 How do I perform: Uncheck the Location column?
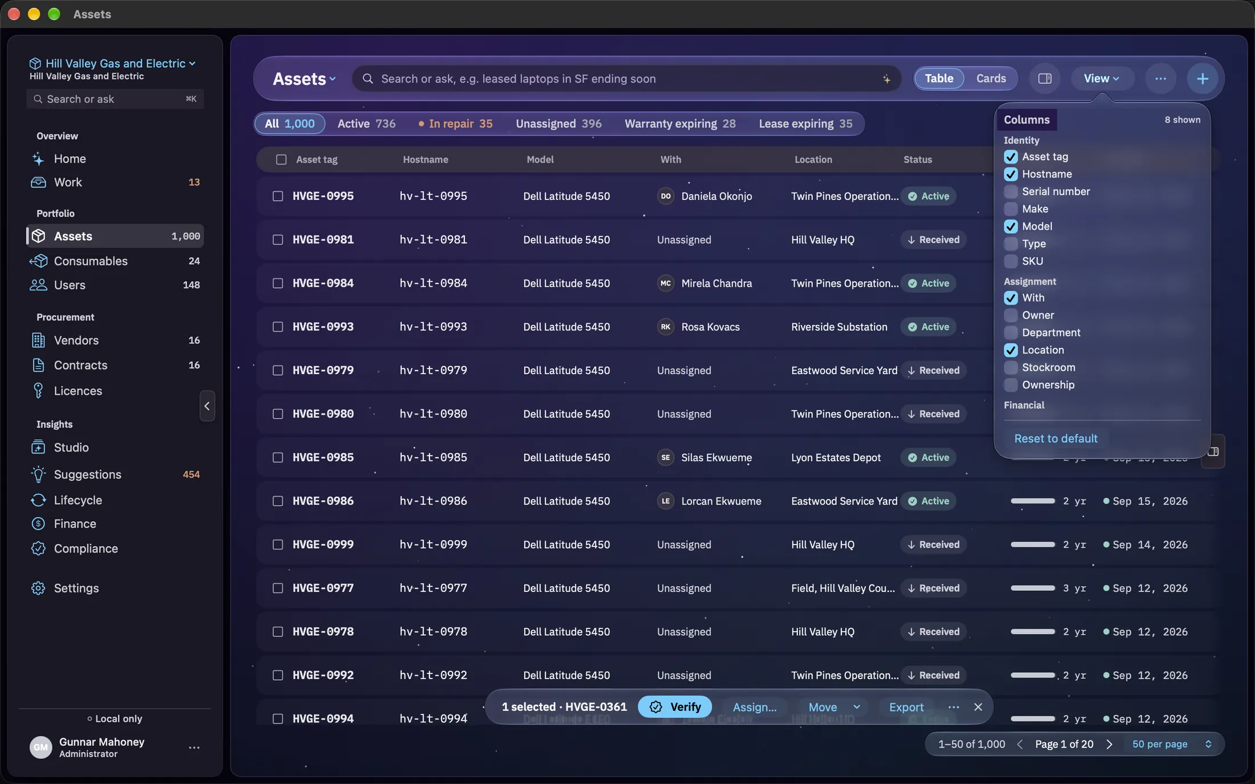(x=1010, y=350)
